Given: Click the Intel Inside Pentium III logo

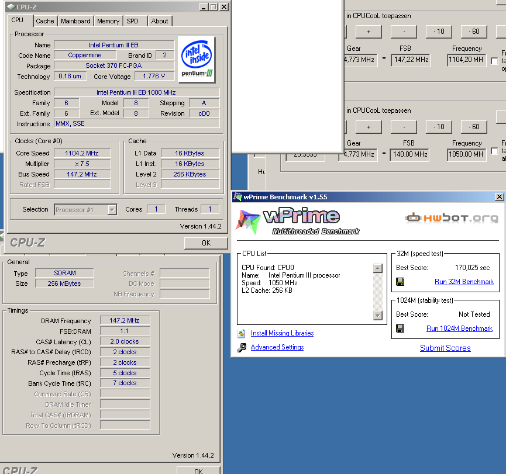Looking at the screenshot, I should [197, 60].
